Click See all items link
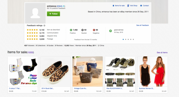Image resolution: width=179 pixels, height=97 pixels. click(162, 52)
